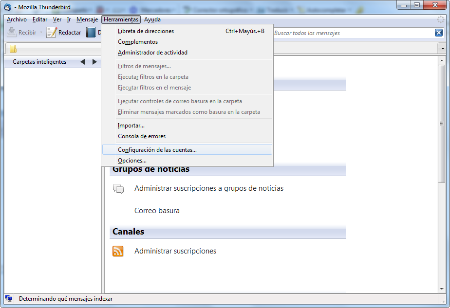This screenshot has width=450, height=308.
Task: Select Libreta de direcciones
Action: click(187, 31)
